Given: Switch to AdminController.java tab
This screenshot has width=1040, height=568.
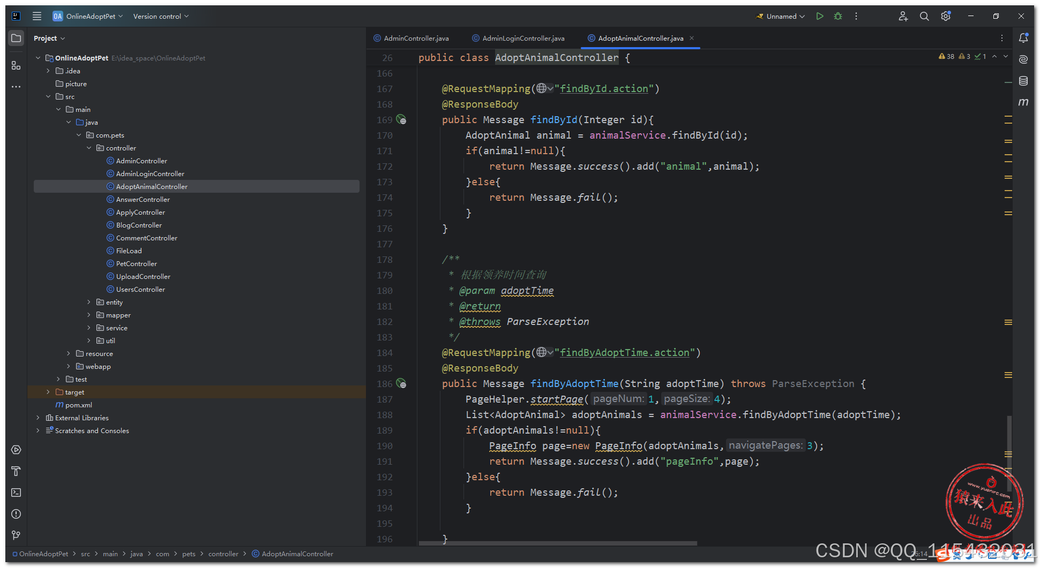Looking at the screenshot, I should 411,38.
